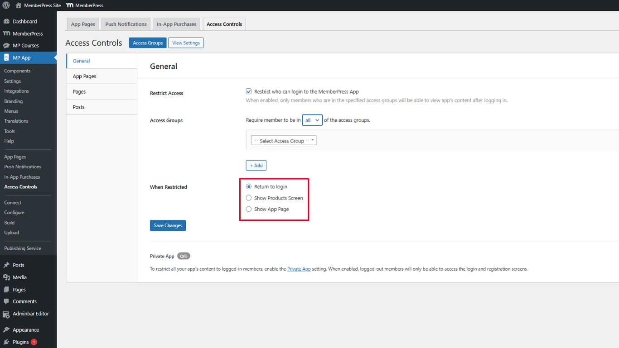
Task: Toggle the Private App switch
Action: click(x=184, y=256)
